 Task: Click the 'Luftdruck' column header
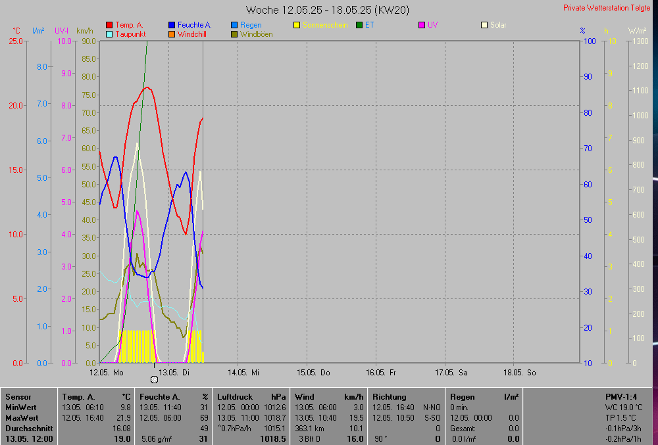coord(235,397)
